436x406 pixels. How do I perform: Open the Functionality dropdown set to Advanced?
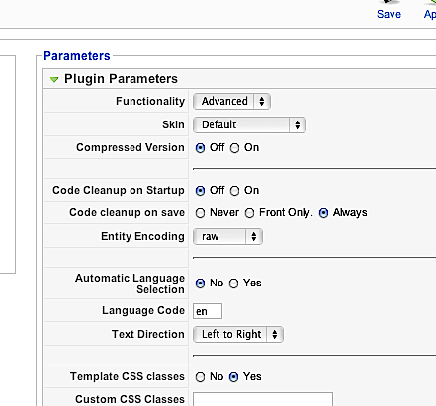[x=231, y=101]
